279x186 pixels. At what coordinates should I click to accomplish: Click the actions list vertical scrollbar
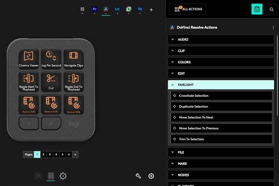[277, 76]
